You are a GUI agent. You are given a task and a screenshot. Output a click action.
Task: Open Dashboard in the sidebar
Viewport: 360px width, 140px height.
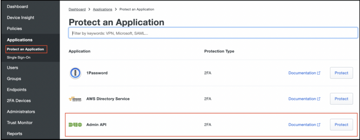coord(18,7)
